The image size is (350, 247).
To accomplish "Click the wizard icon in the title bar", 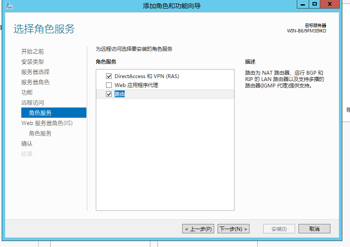I will [x=9, y=6].
